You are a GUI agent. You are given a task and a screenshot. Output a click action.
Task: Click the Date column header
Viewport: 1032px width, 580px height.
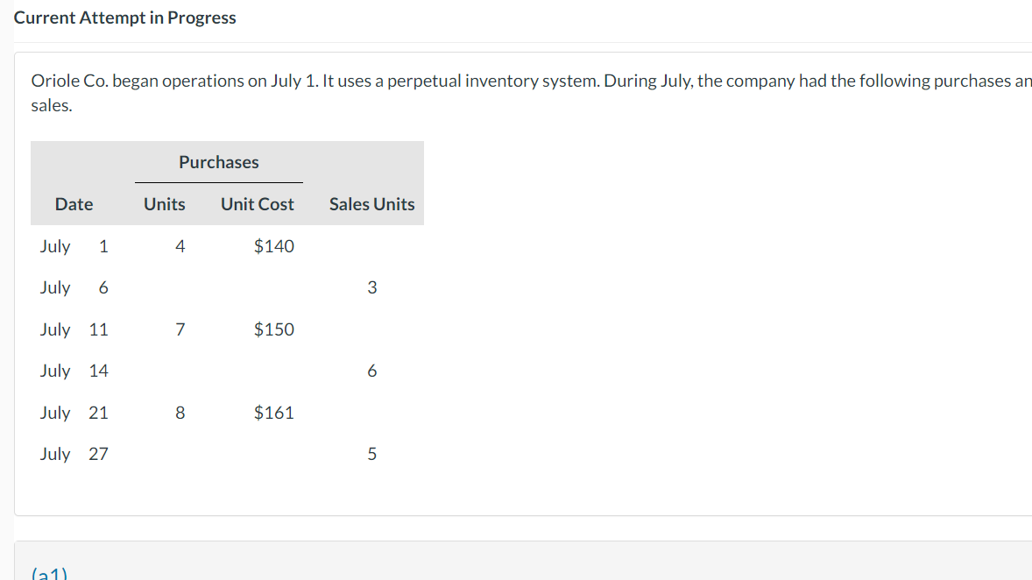point(74,204)
